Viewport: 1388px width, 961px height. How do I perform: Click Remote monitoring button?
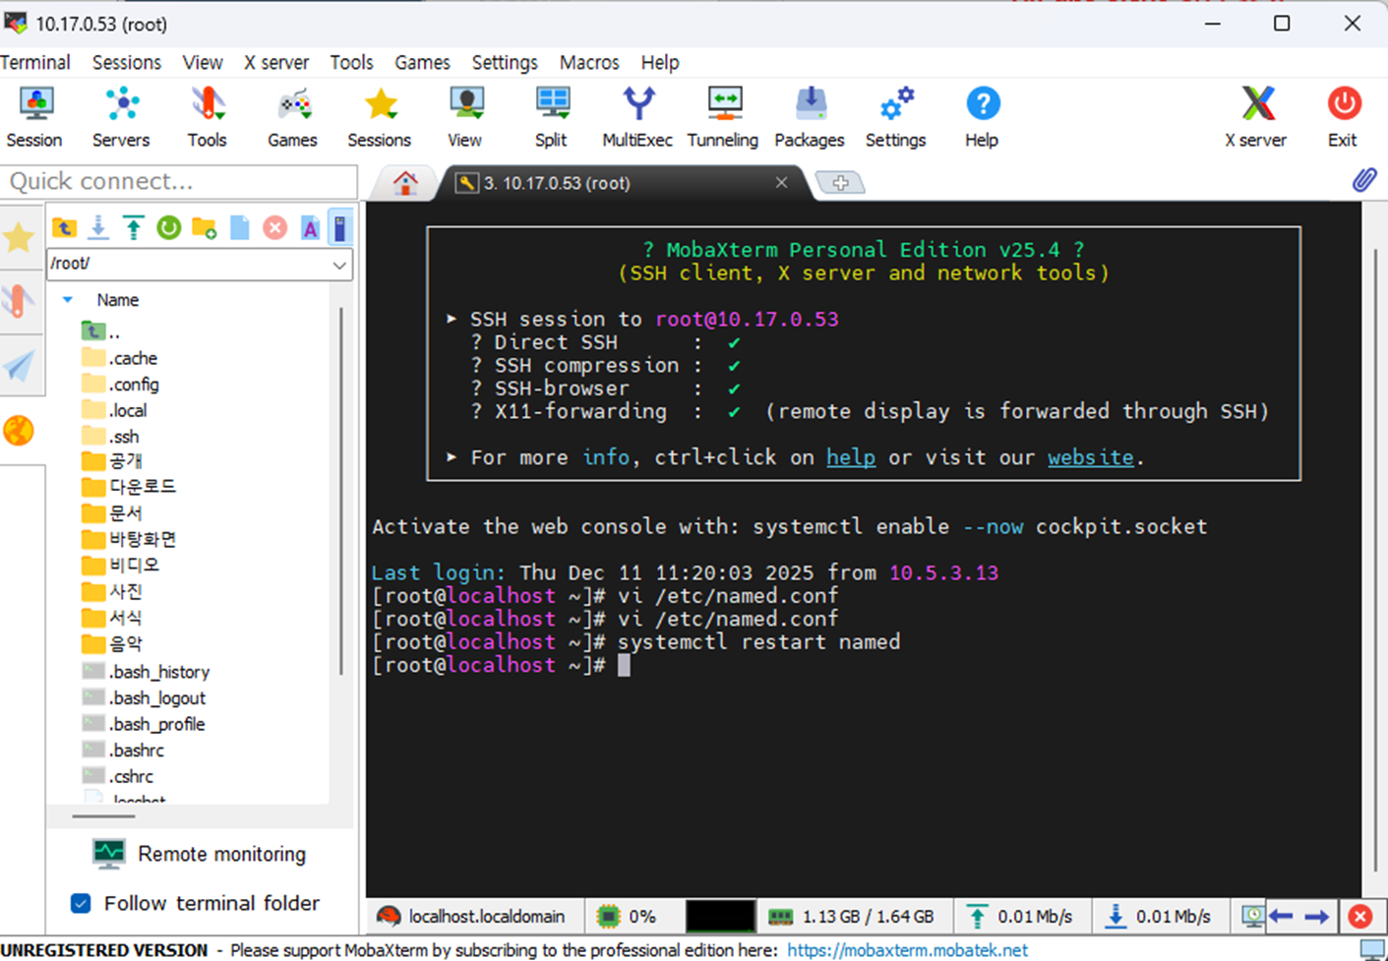[x=200, y=854]
